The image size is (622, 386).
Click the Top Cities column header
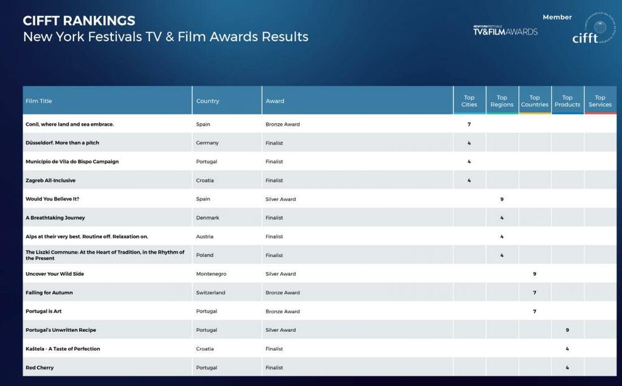(x=469, y=101)
